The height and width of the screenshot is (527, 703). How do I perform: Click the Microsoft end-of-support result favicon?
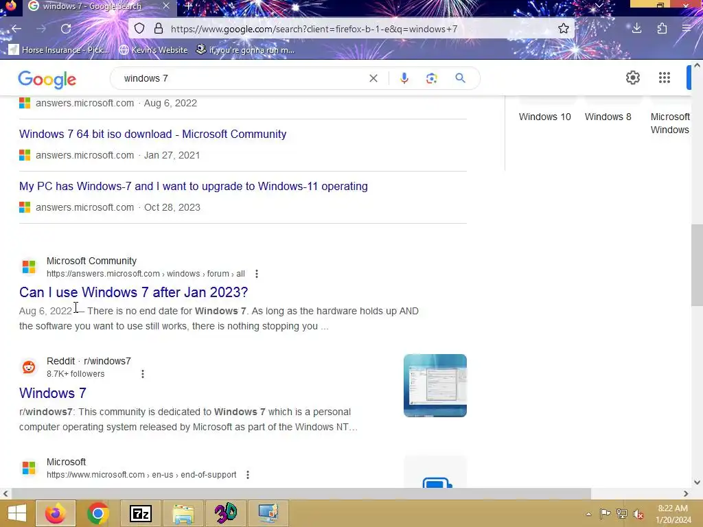click(x=29, y=468)
